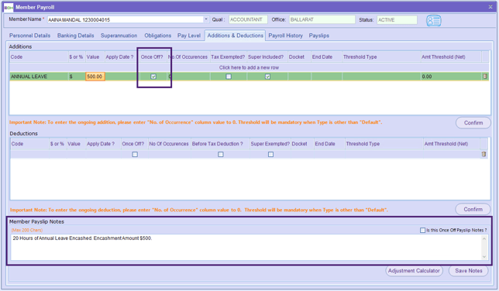
Task: Click here to add a new row
Action: pos(249,67)
